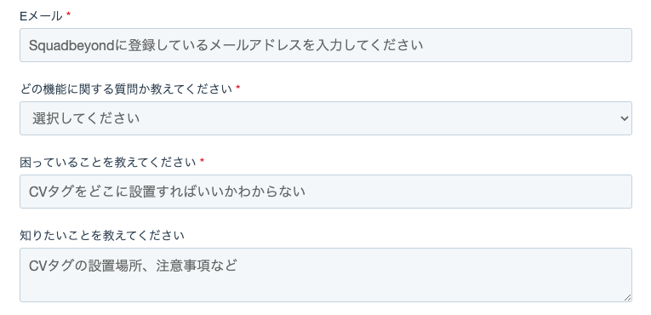Grab the textarea resize handle corner
651x315 pixels.
(x=628, y=297)
